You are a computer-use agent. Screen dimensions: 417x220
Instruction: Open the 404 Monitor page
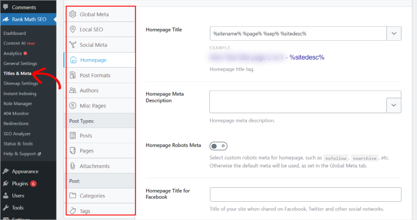tap(16, 113)
